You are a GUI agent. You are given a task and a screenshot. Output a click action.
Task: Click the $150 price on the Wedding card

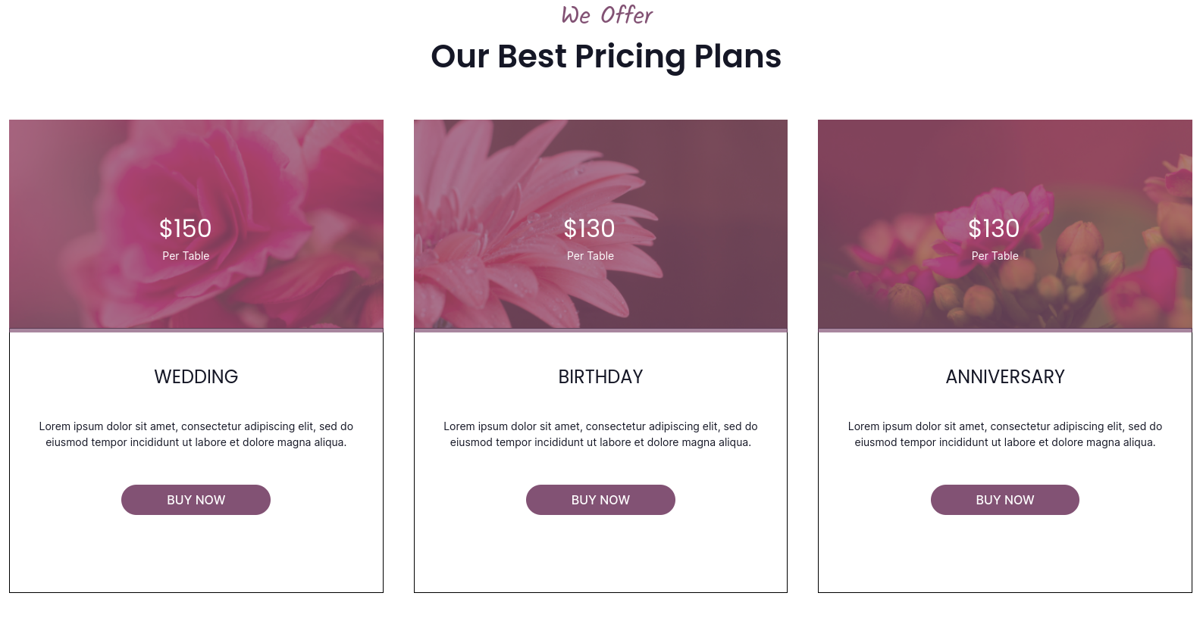point(185,228)
